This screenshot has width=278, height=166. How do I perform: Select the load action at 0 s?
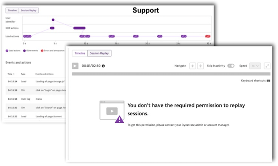tap(27, 36)
